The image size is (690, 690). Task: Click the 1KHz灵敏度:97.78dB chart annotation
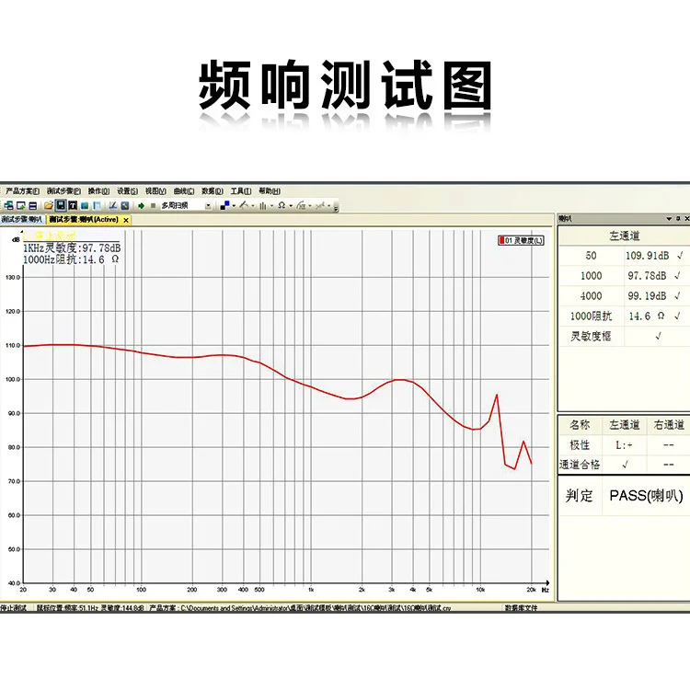point(72,248)
